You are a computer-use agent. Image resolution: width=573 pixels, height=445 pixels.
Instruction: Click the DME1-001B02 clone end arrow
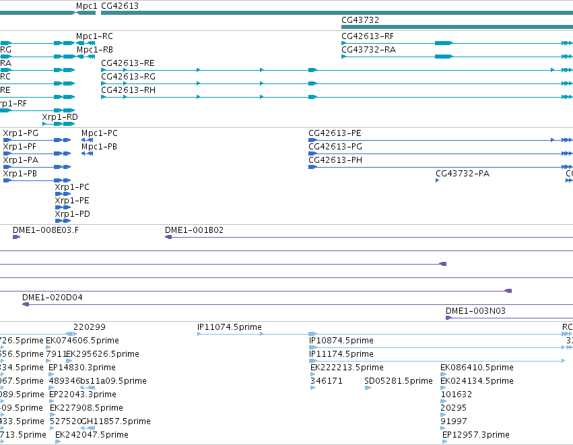(x=168, y=237)
